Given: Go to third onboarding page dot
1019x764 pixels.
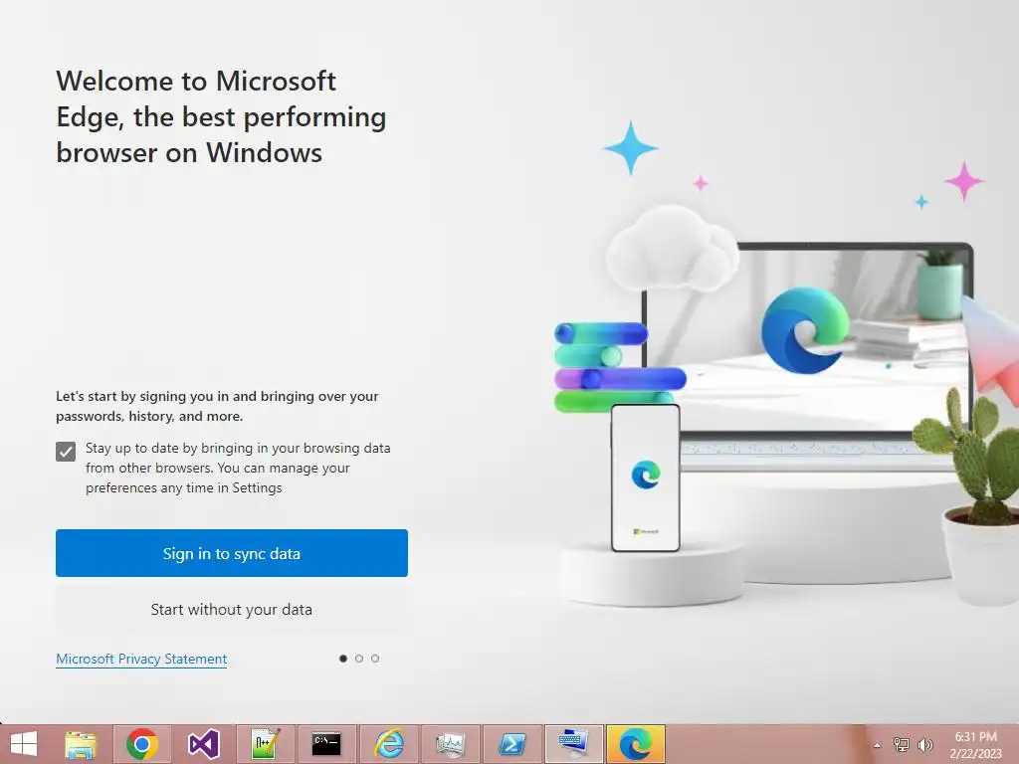Looking at the screenshot, I should (x=375, y=659).
